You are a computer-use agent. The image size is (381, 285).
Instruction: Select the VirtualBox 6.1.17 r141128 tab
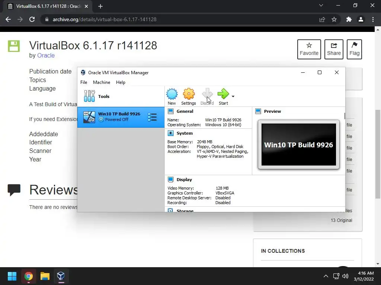pos(48,6)
